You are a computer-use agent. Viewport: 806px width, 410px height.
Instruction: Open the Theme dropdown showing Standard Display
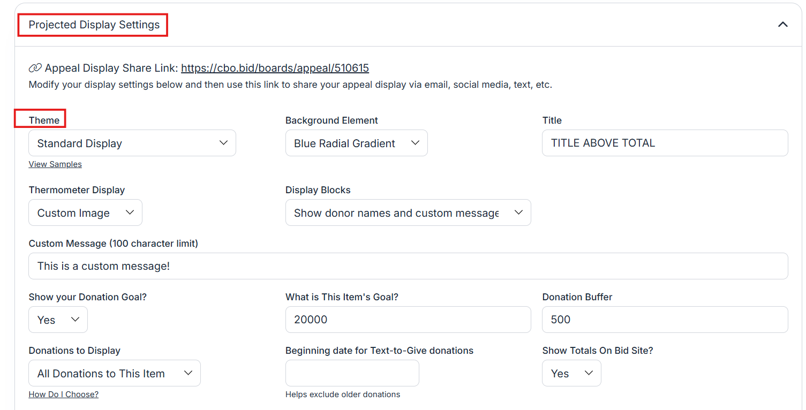(x=132, y=143)
